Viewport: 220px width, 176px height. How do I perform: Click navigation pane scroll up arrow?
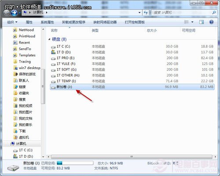coord(43,29)
